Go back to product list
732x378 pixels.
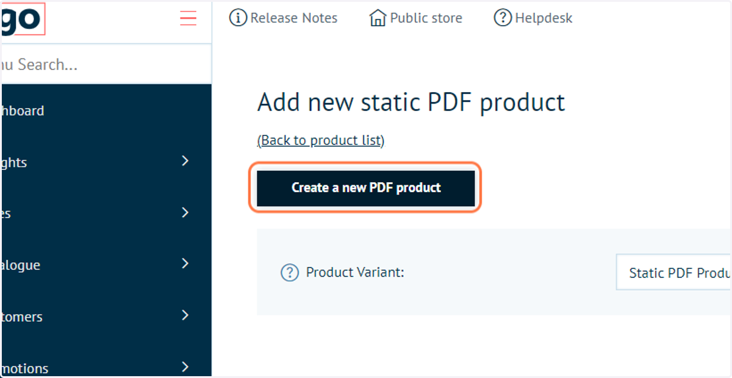(321, 140)
